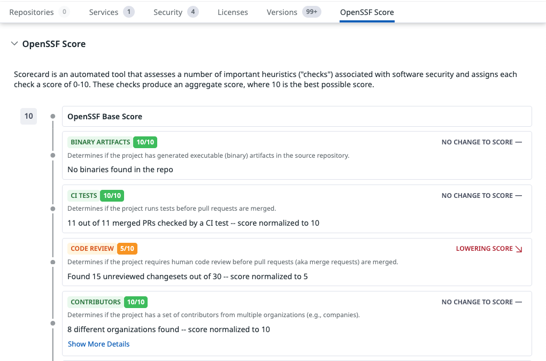Image resolution: width=546 pixels, height=361 pixels.
Task: Switch to the Repositories tab
Action: 32,12
